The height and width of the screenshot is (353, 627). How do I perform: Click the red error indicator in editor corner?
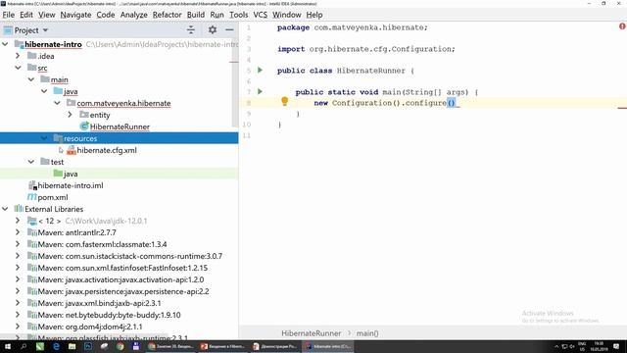[x=622, y=26]
